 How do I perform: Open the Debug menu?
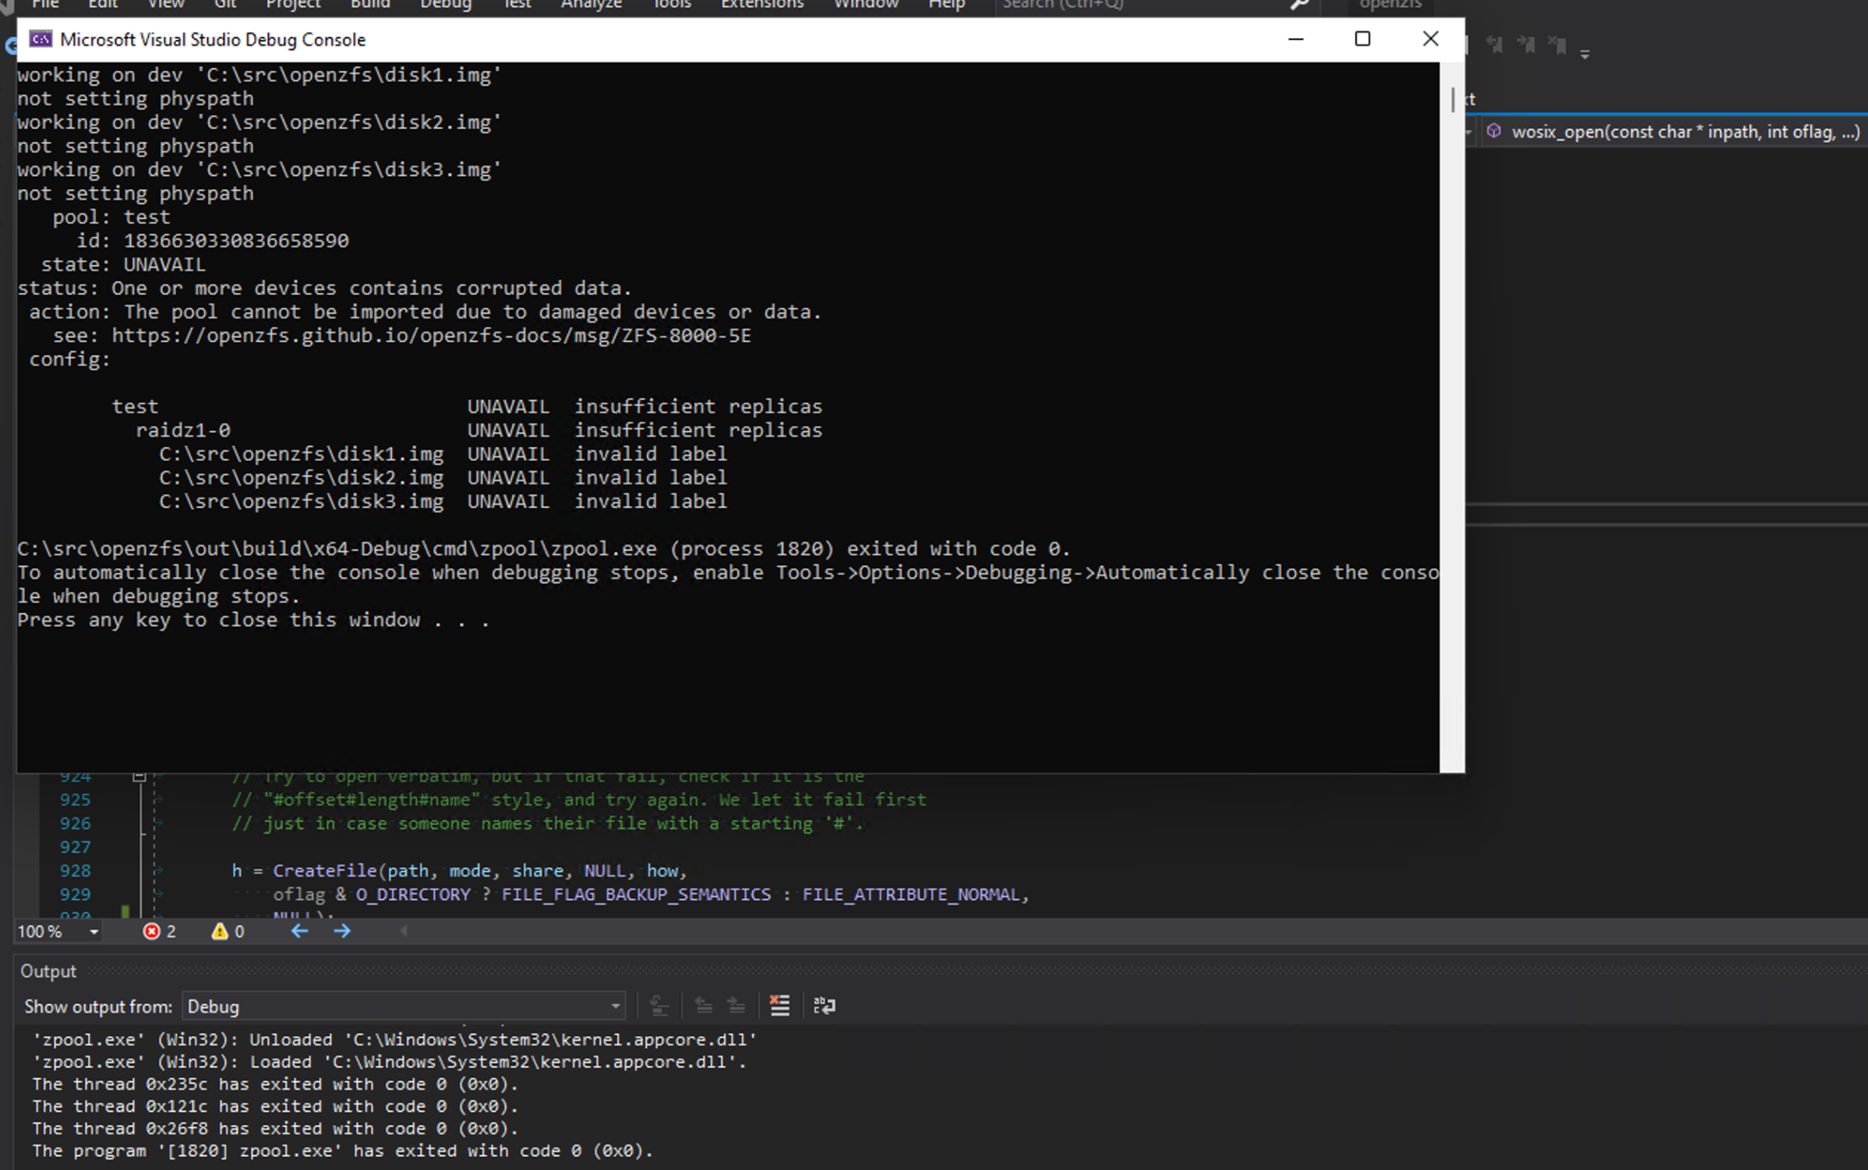445,5
